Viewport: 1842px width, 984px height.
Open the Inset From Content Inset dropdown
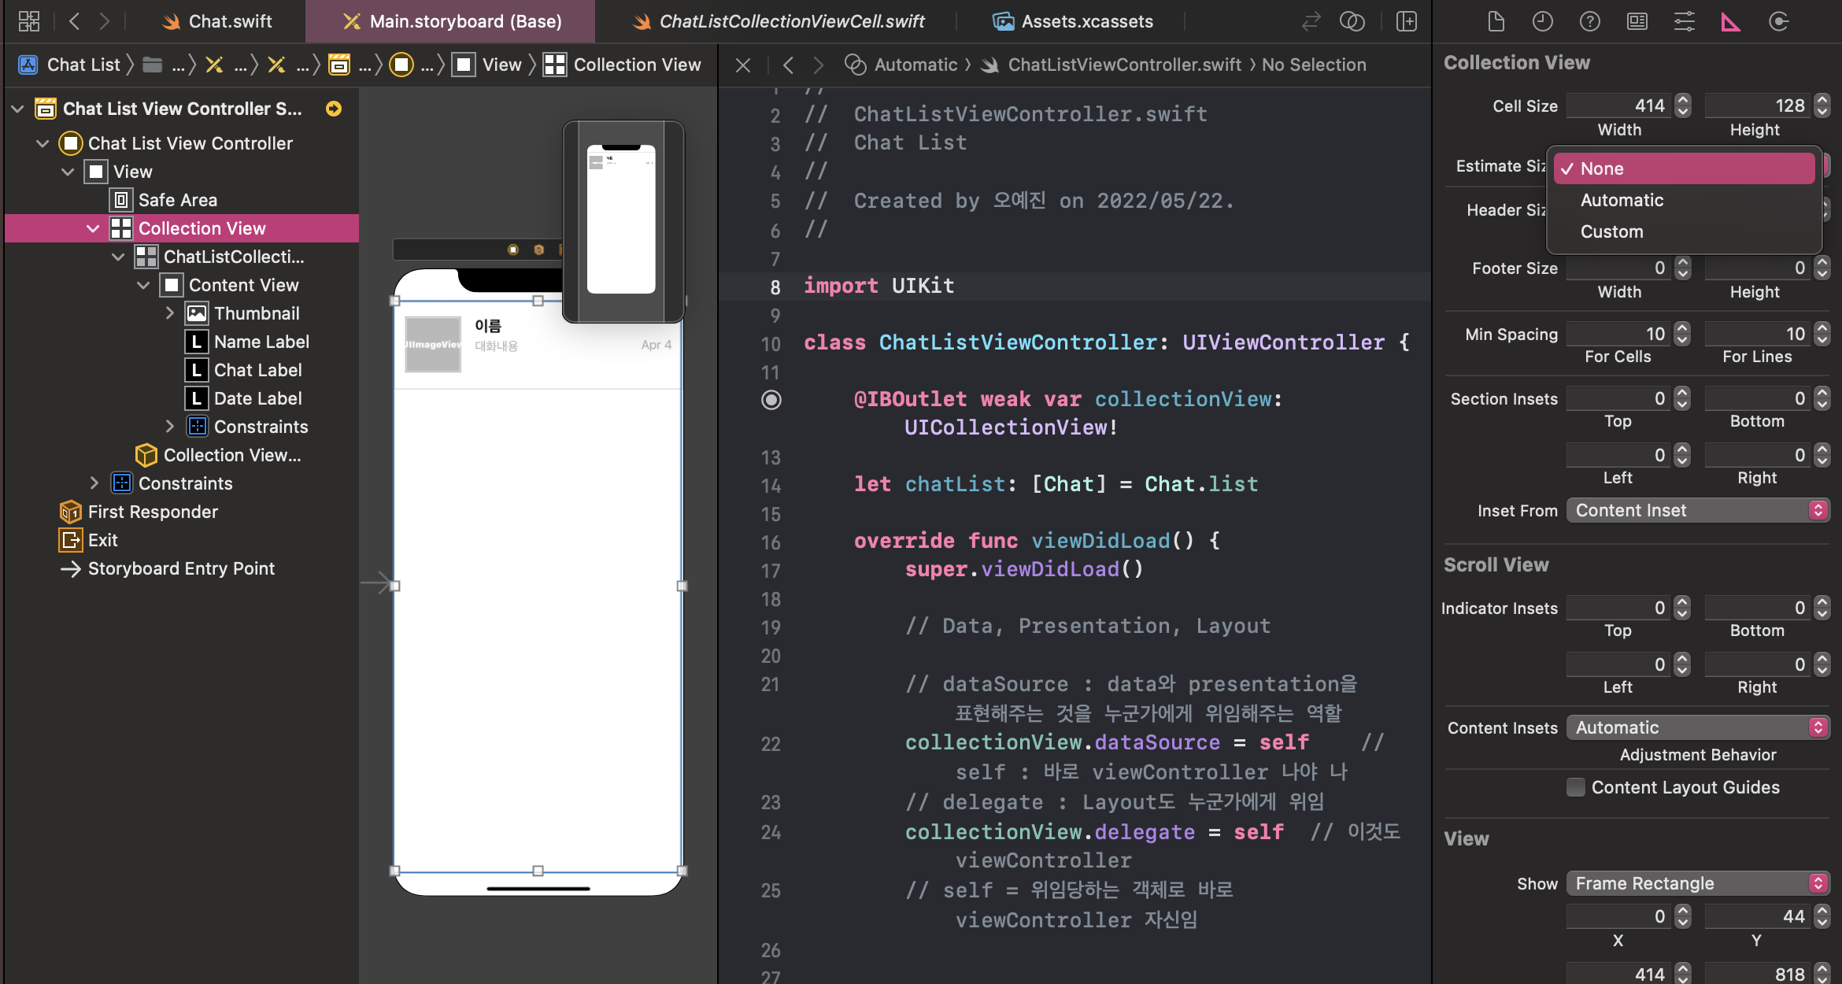pyautogui.click(x=1697, y=510)
